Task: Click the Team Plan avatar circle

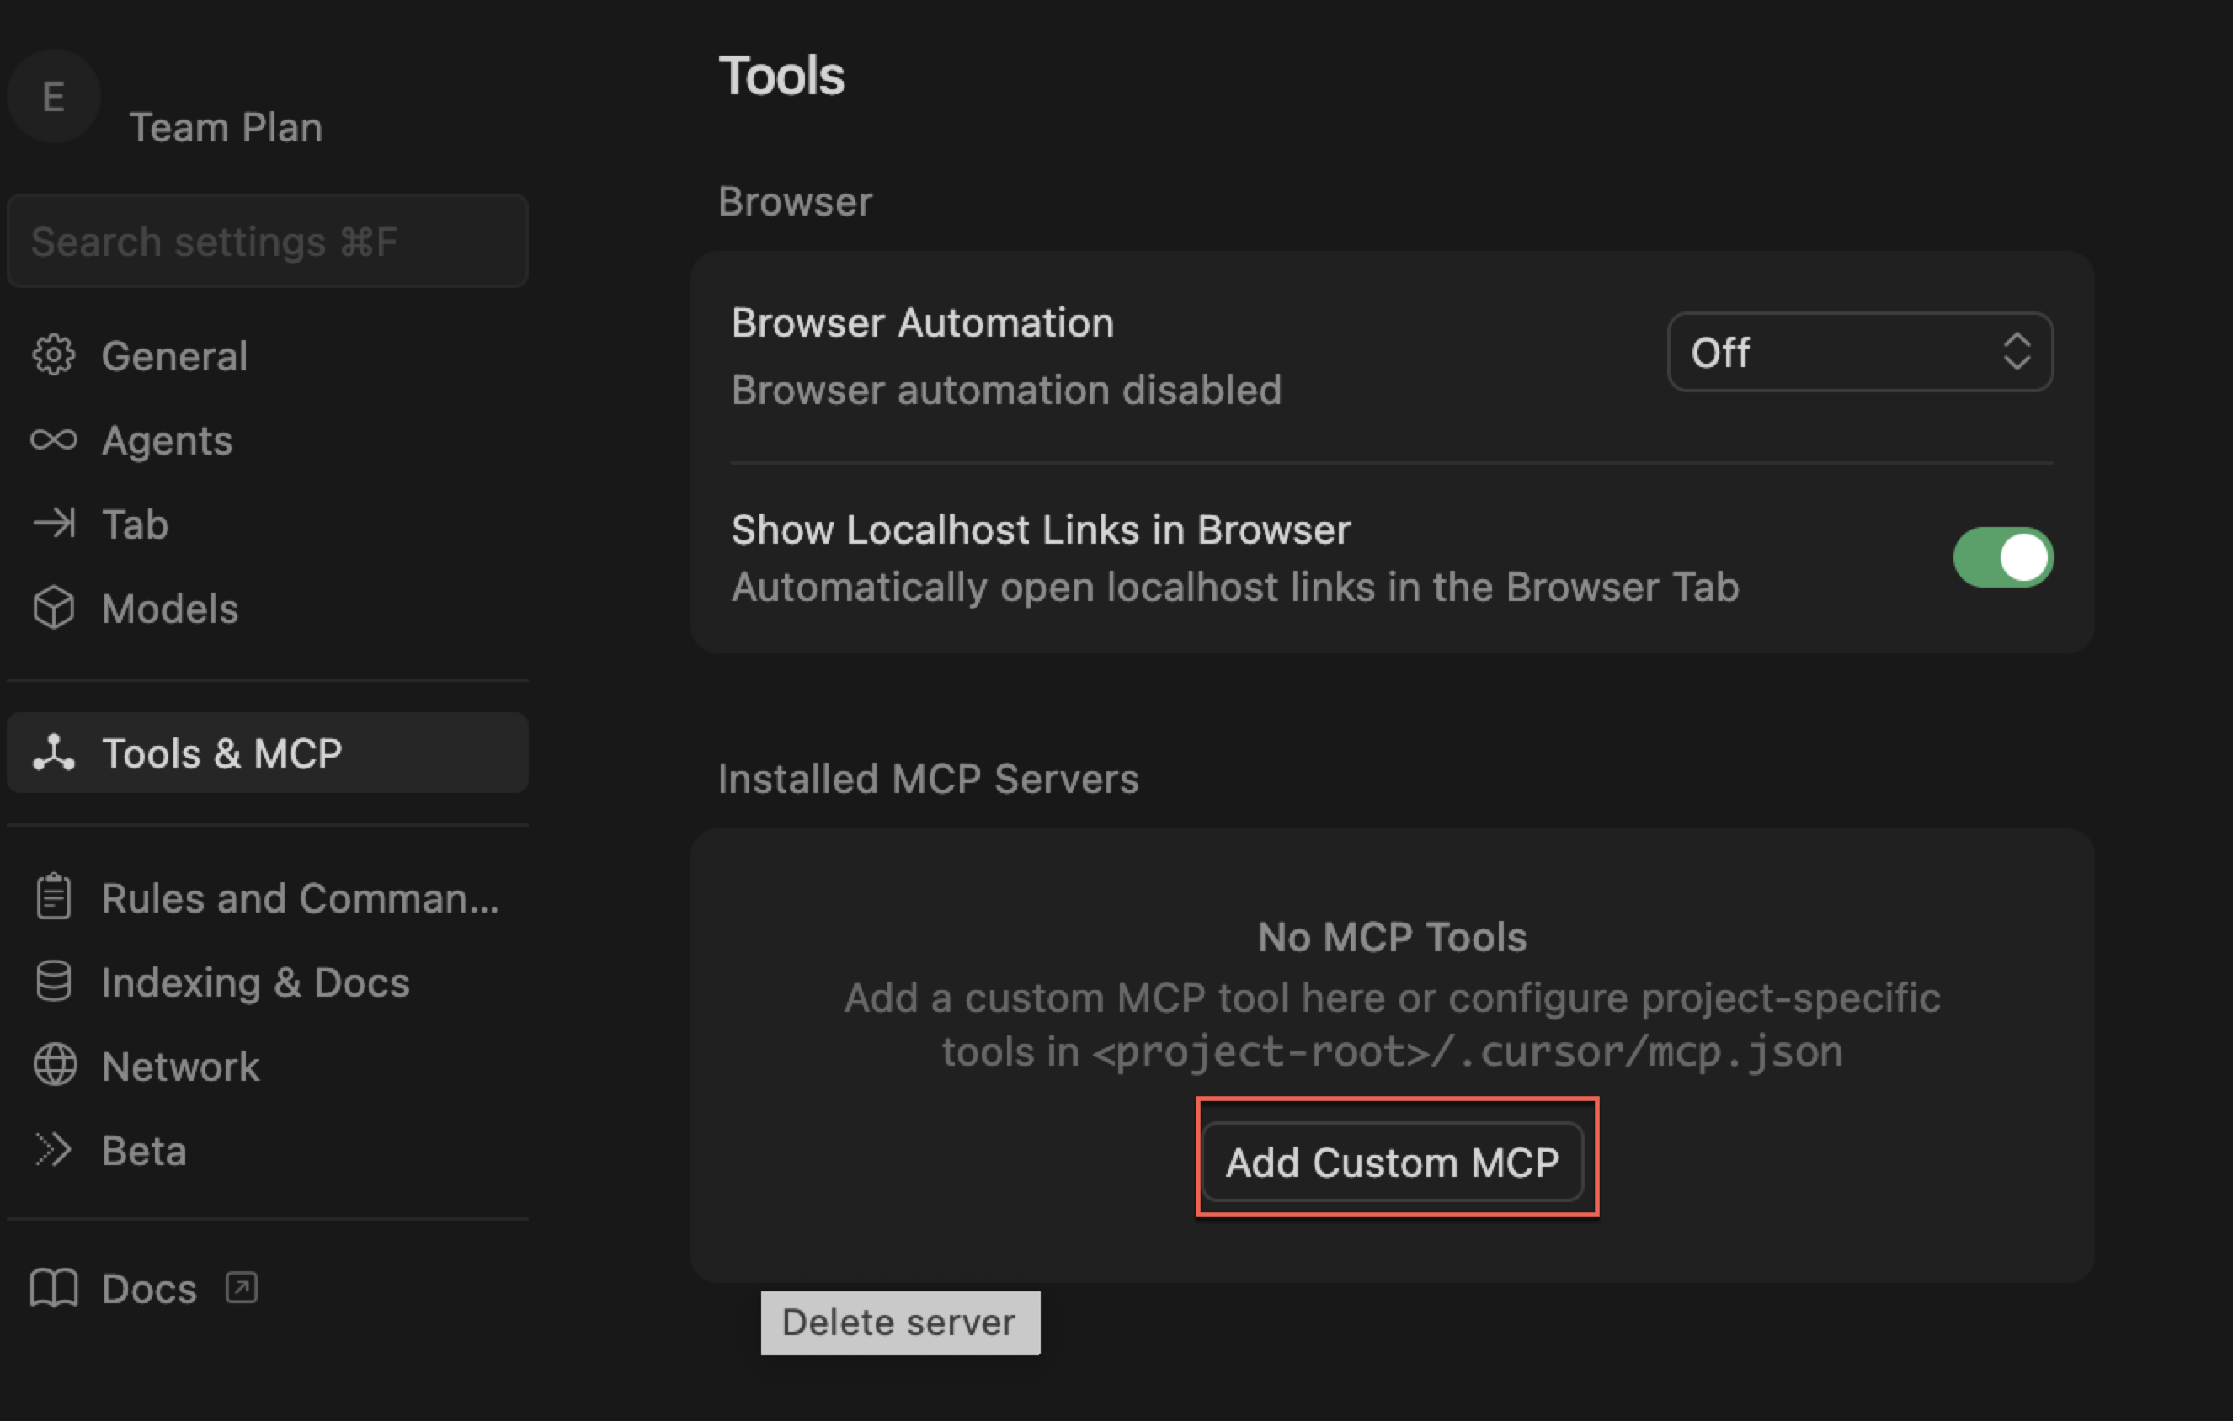Action: point(53,97)
